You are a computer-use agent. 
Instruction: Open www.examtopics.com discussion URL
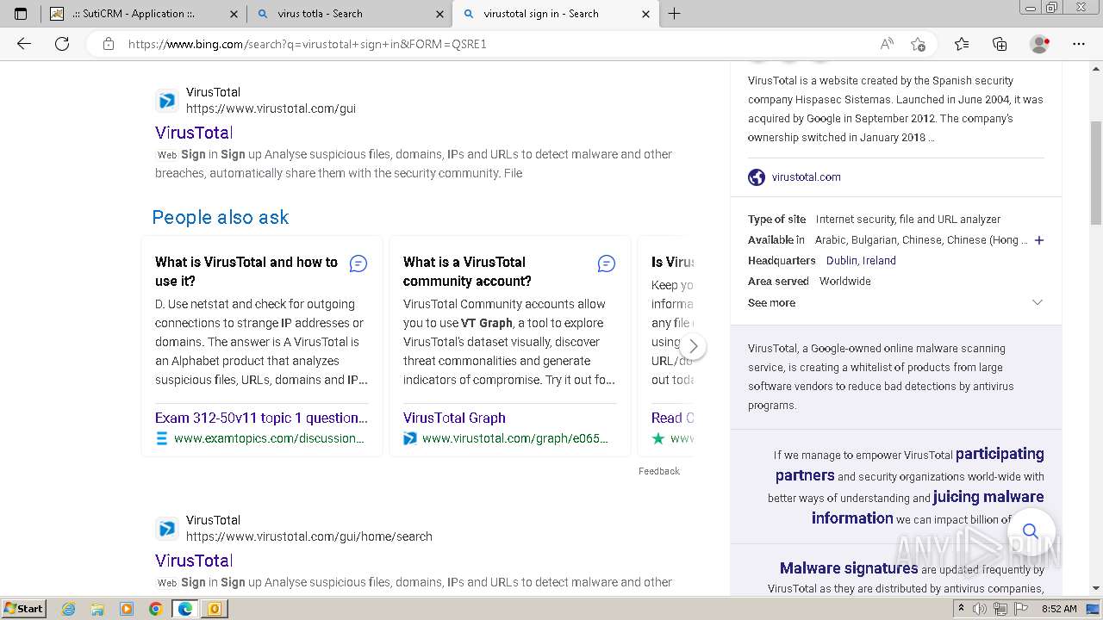coord(269,438)
